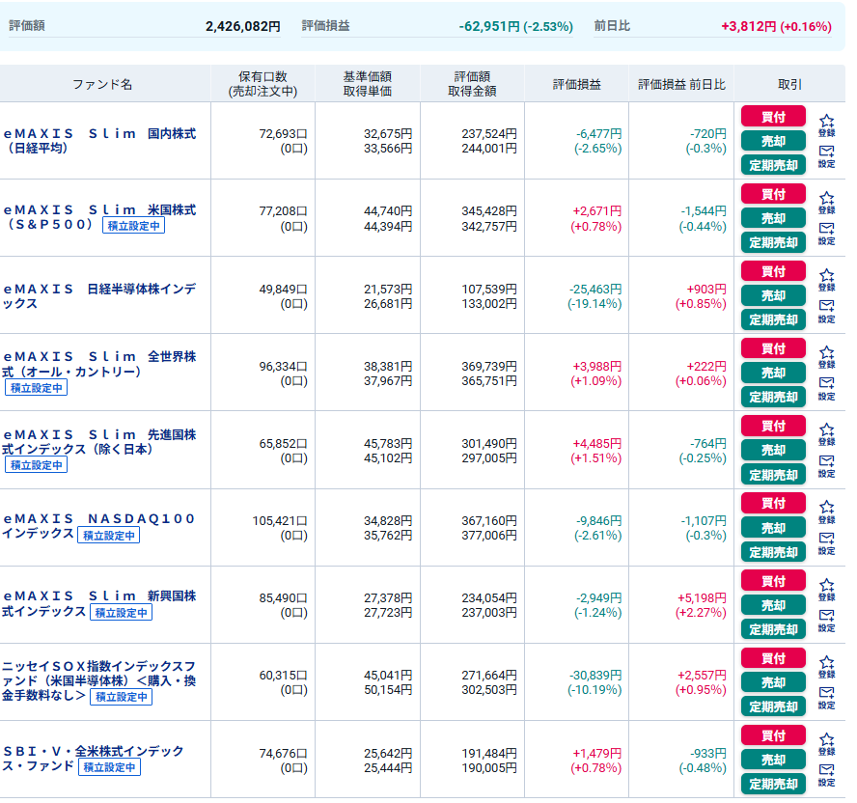The width and height of the screenshot is (857, 803).
Task: Click 積立設定中 badge for 米国株式(S&P500)
Action: (134, 225)
